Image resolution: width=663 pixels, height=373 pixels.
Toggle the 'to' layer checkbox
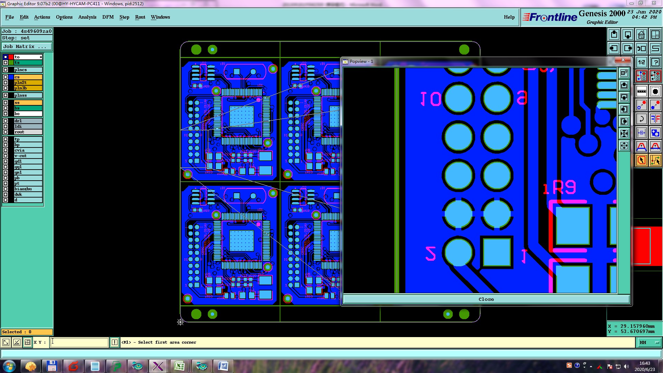(6, 57)
